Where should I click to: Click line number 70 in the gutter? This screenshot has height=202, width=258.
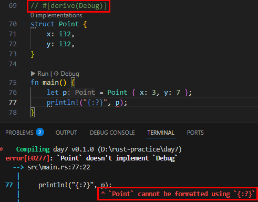[13, 24]
